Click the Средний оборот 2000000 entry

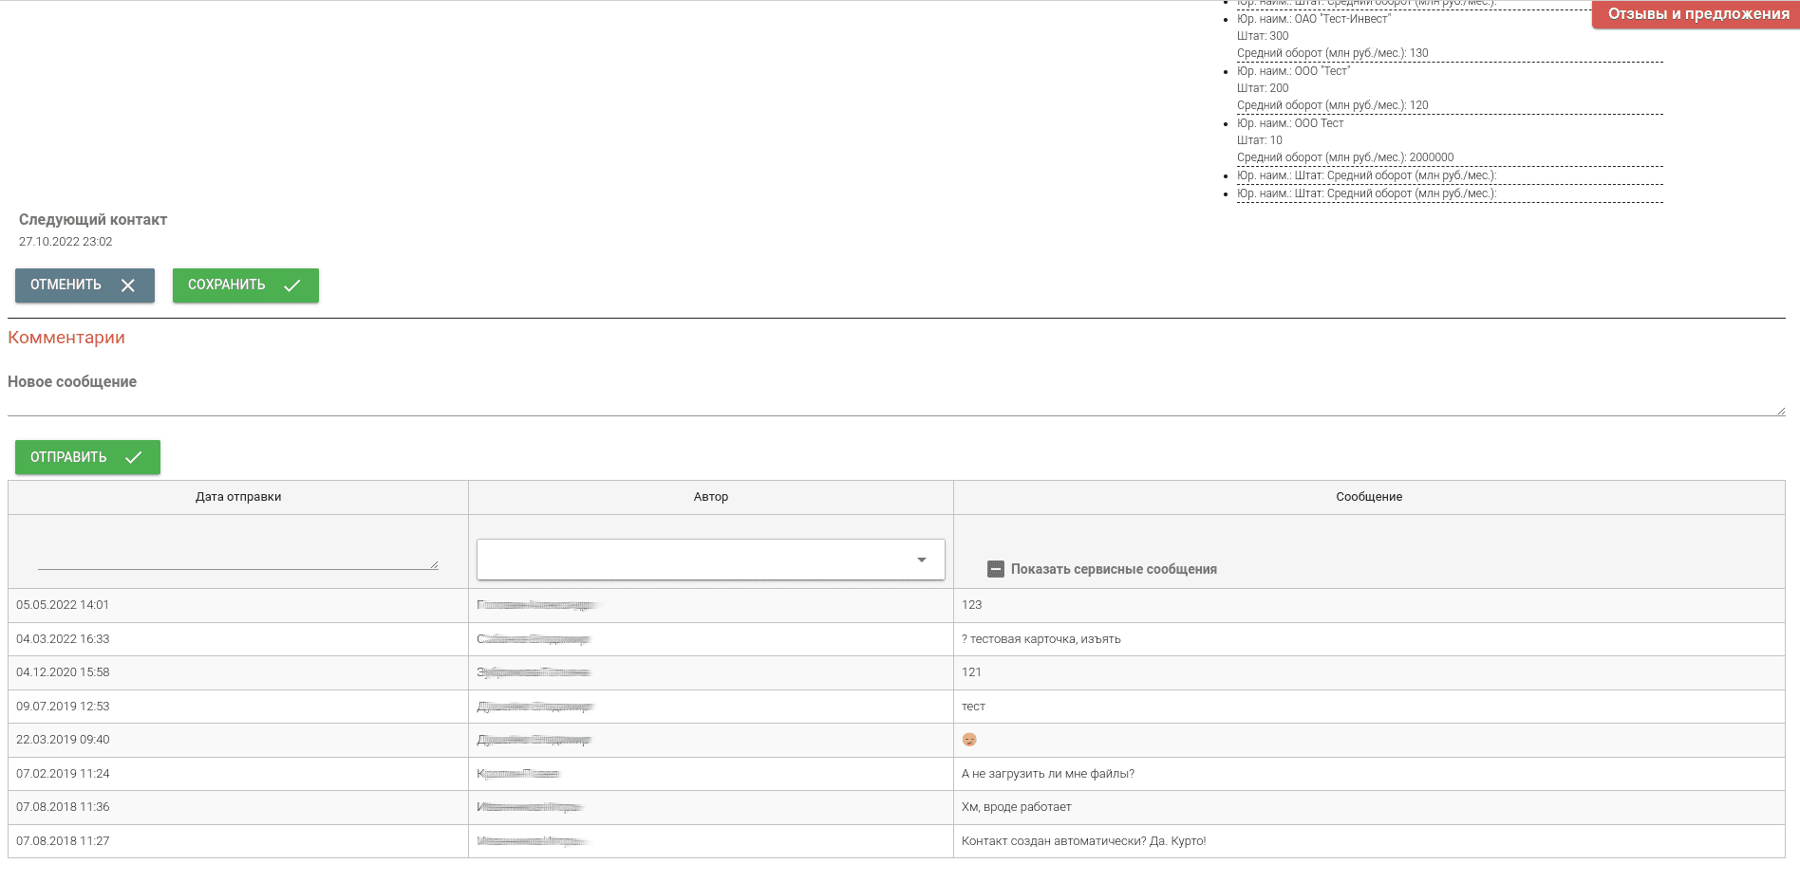[1344, 157]
